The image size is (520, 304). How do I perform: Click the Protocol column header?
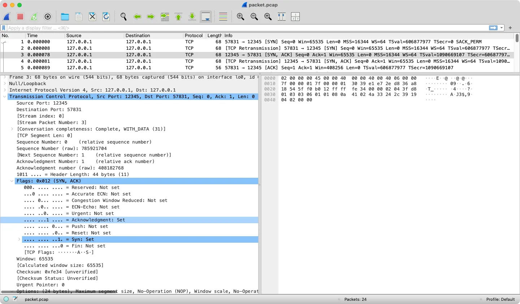194,36
